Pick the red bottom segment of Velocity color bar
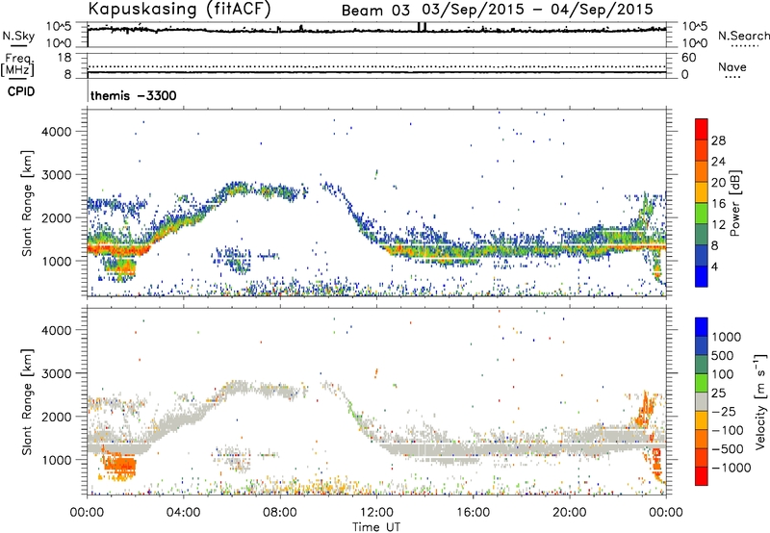 (x=702, y=476)
